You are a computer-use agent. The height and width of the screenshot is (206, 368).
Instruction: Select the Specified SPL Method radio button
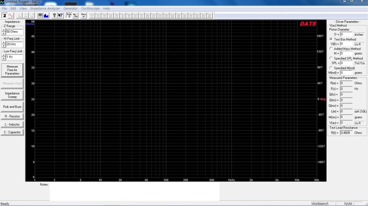click(331, 58)
